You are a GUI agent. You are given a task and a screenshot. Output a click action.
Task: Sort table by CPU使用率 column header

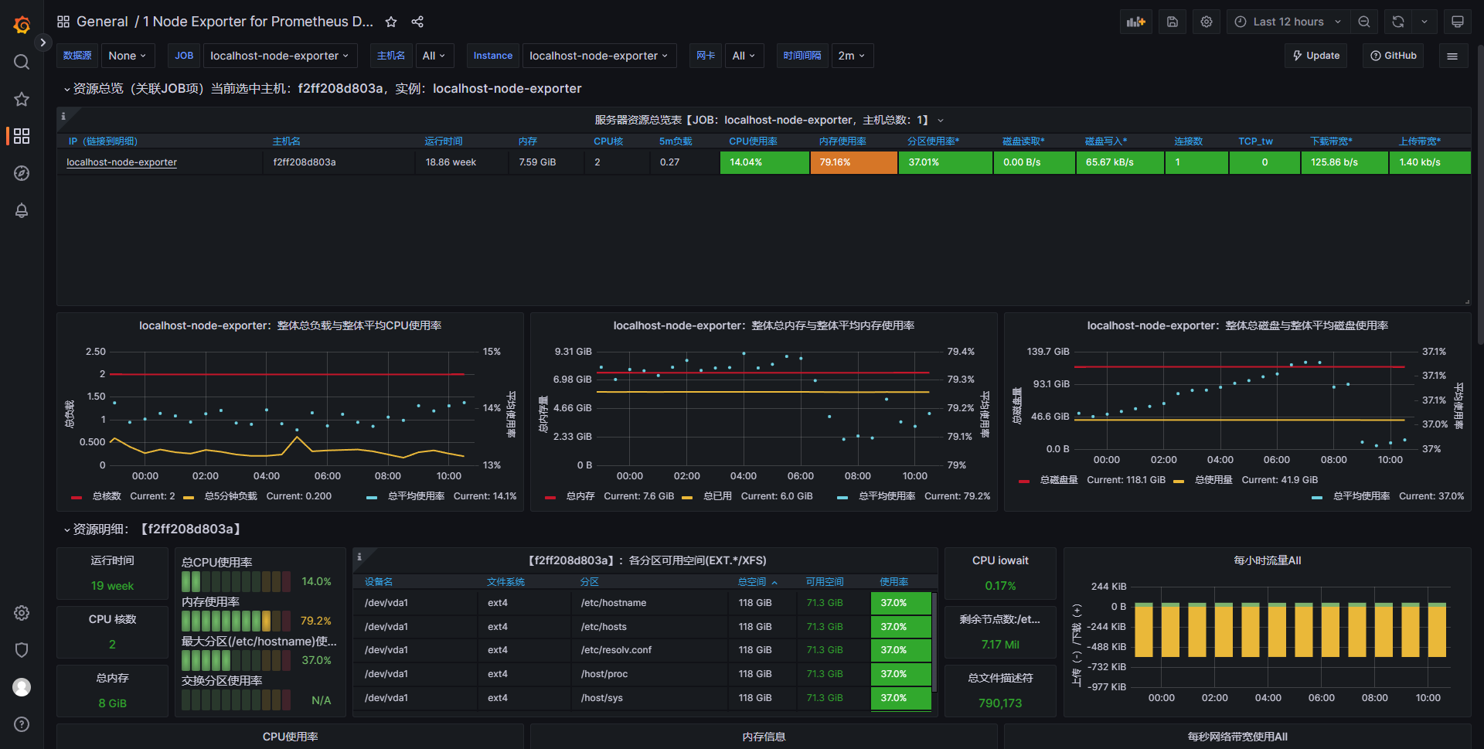click(753, 141)
